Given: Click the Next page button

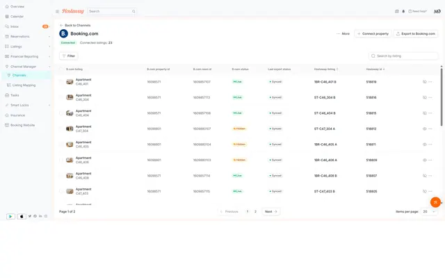Looking at the screenshot, I should [271, 211].
